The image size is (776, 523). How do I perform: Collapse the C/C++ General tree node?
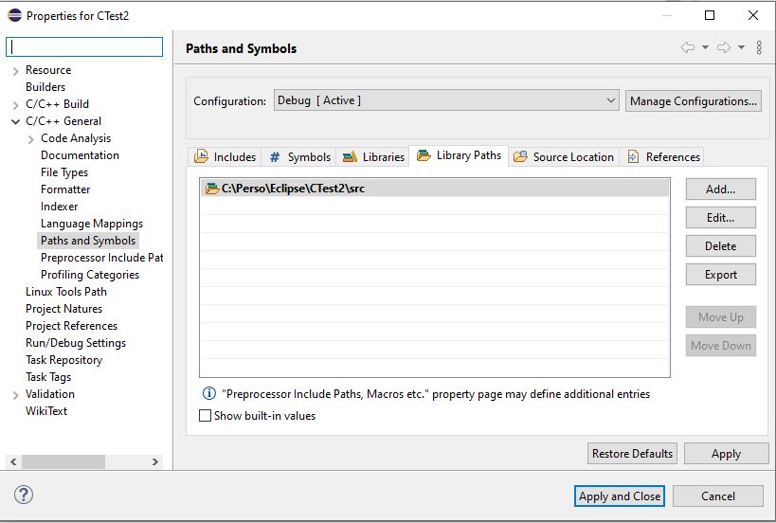tap(15, 121)
